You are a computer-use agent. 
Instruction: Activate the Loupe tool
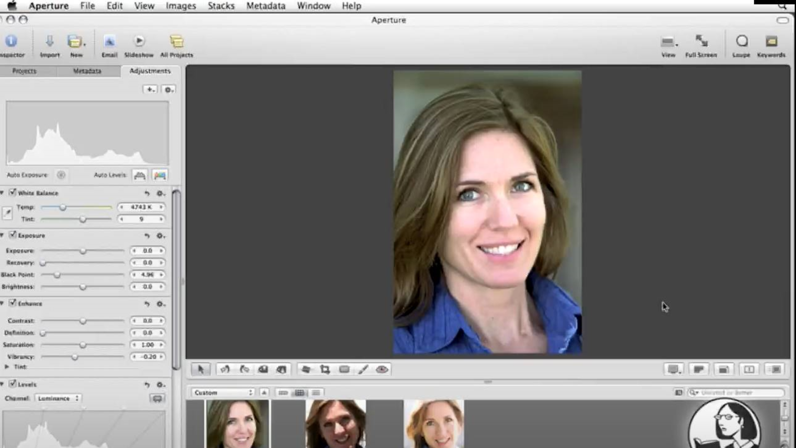[742, 41]
